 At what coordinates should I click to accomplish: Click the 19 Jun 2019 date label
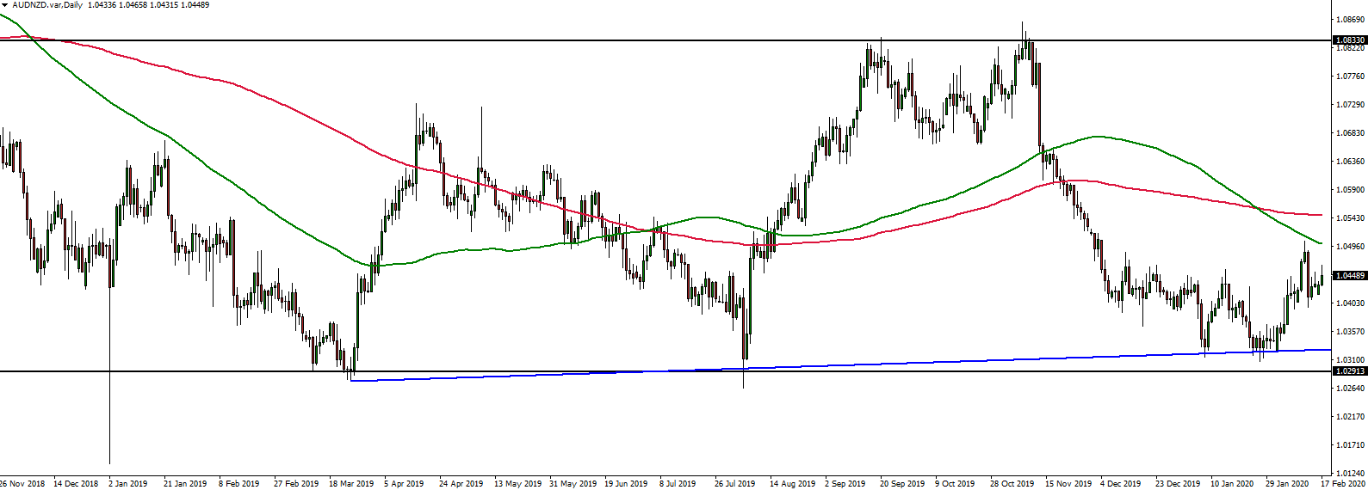coord(626,484)
